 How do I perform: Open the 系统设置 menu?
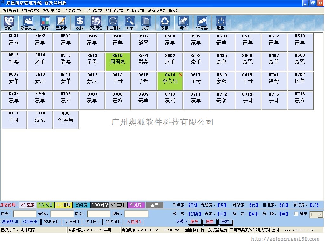(x=156, y=10)
